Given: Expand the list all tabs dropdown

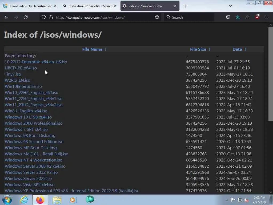Looking at the screenshot, I should point(230,6).
